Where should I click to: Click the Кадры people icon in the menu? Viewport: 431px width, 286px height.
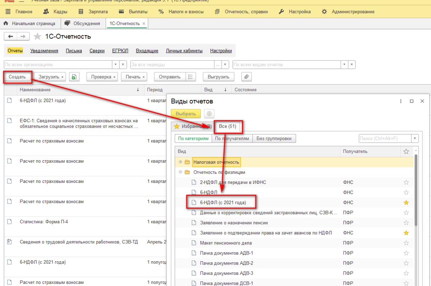tap(46, 11)
